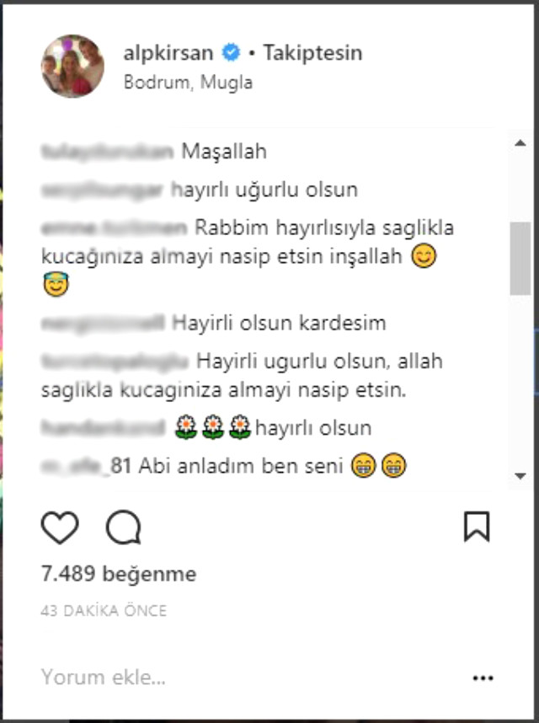View the list of 7.489 beğenme likes

coord(119,574)
